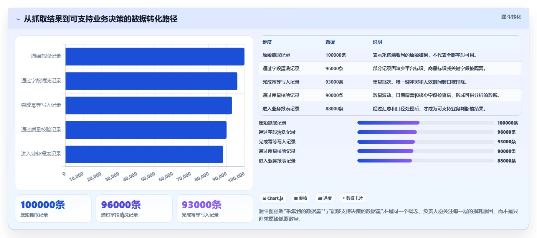Click description starting 经过汇总和口径处理后
537x238 pixels.
pyautogui.click(x=430, y=109)
